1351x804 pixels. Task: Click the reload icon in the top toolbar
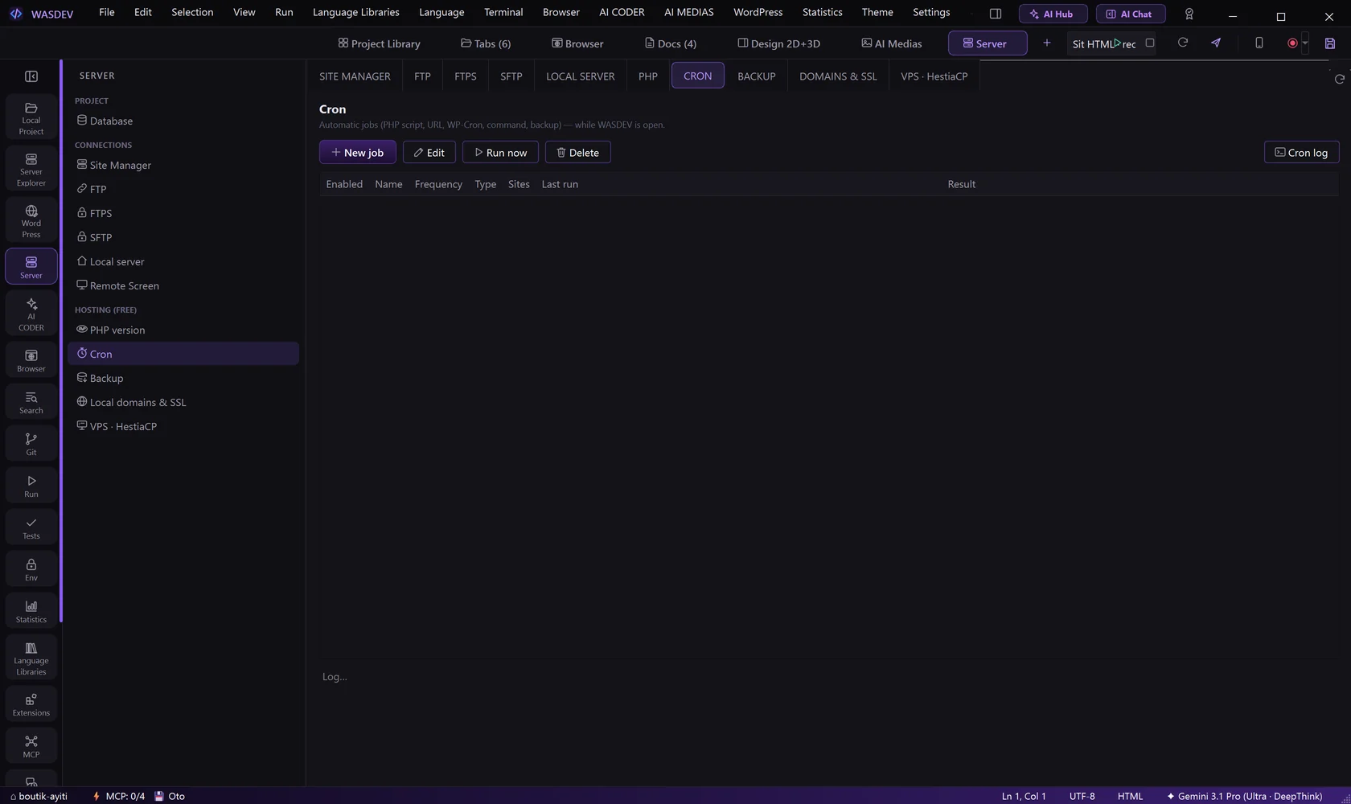[1183, 43]
